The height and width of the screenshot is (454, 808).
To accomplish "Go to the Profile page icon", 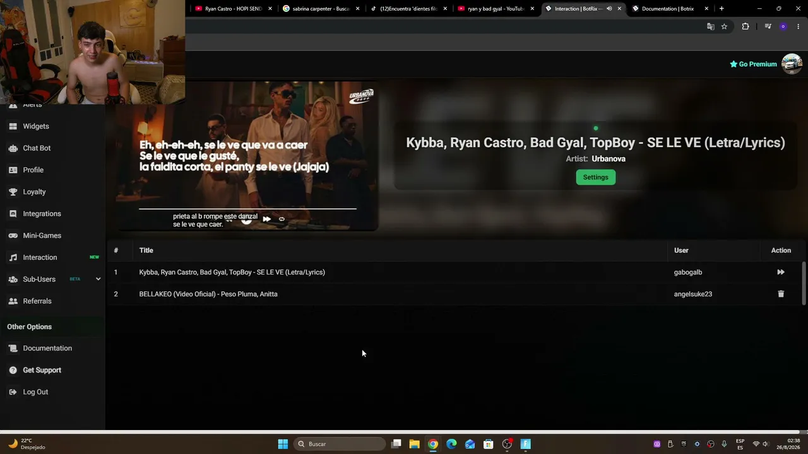I will point(13,170).
